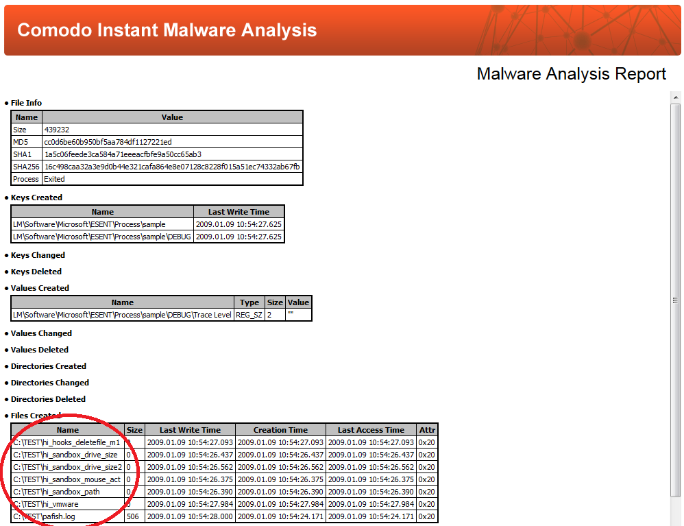Click the 506 size cell for pafish.log

(x=134, y=516)
